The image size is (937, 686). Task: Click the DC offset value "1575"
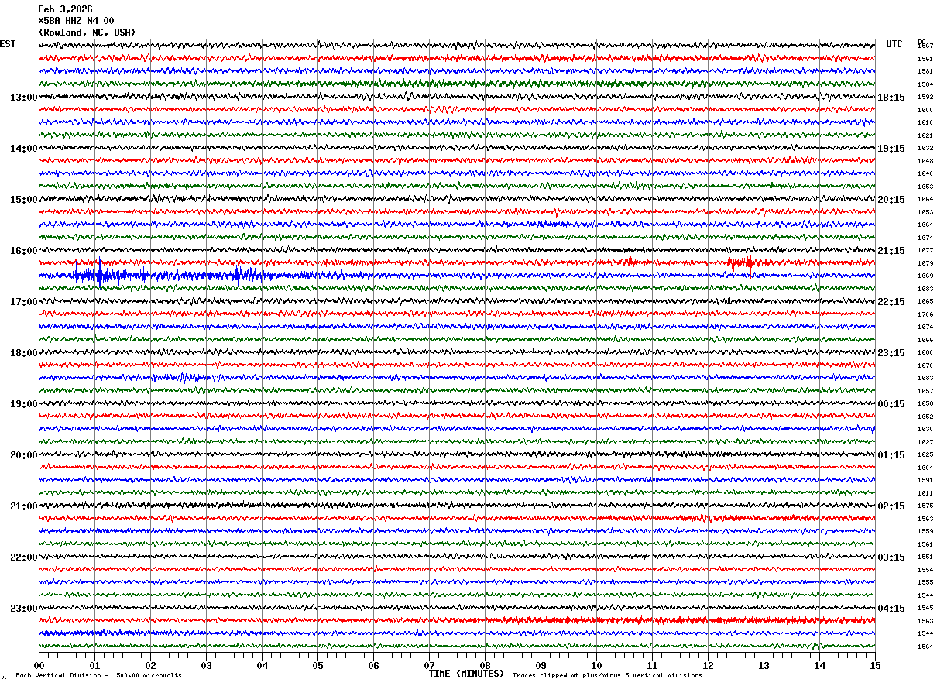click(925, 506)
